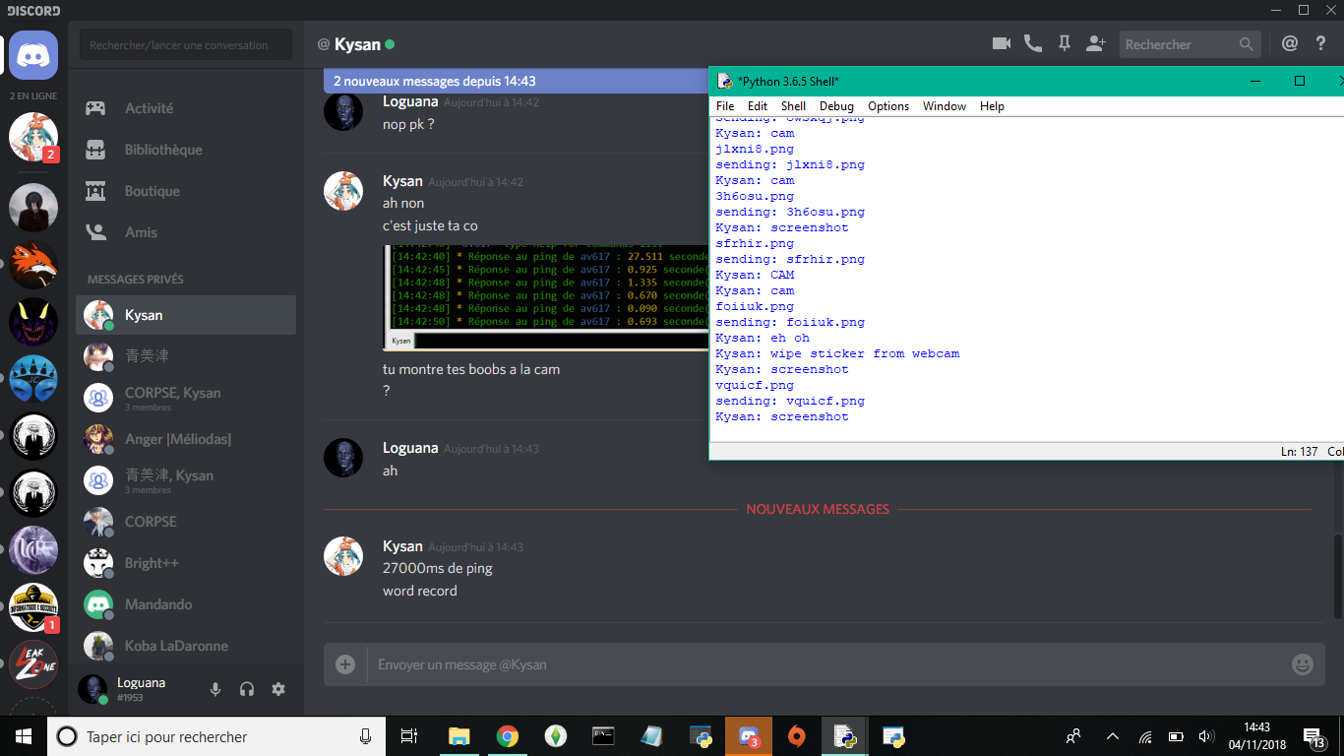This screenshot has width=1344, height=756.
Task: Open Help menu in Python Shell
Action: (992, 106)
